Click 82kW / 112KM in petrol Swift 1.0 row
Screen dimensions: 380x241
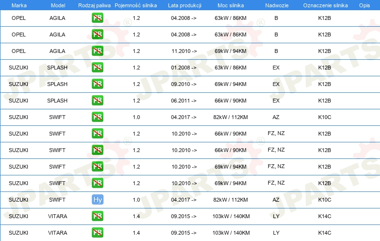click(230, 117)
